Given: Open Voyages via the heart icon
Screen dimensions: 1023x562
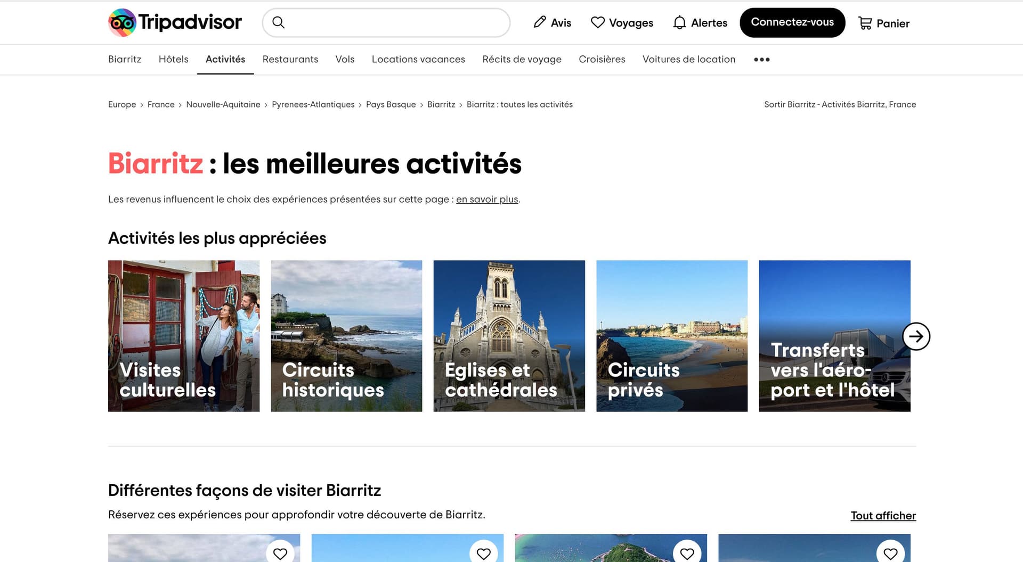Looking at the screenshot, I should (598, 22).
